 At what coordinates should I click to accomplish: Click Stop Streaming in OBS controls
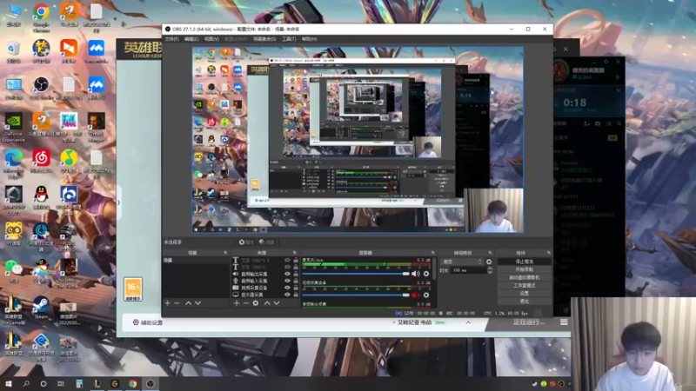(x=525, y=262)
